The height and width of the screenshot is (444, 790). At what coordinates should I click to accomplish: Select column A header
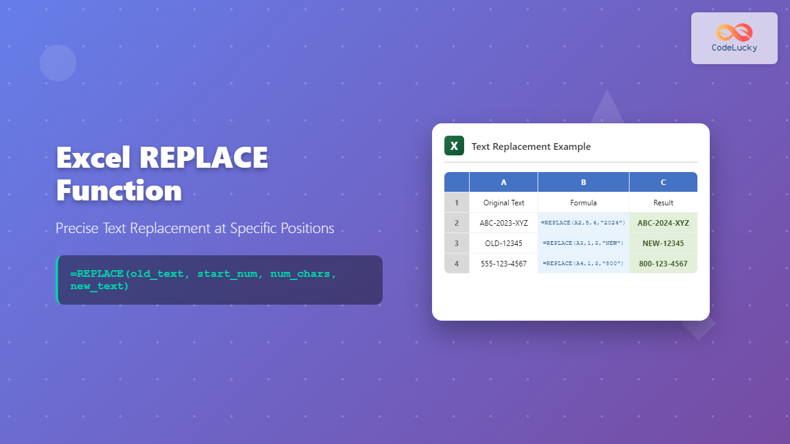point(504,182)
